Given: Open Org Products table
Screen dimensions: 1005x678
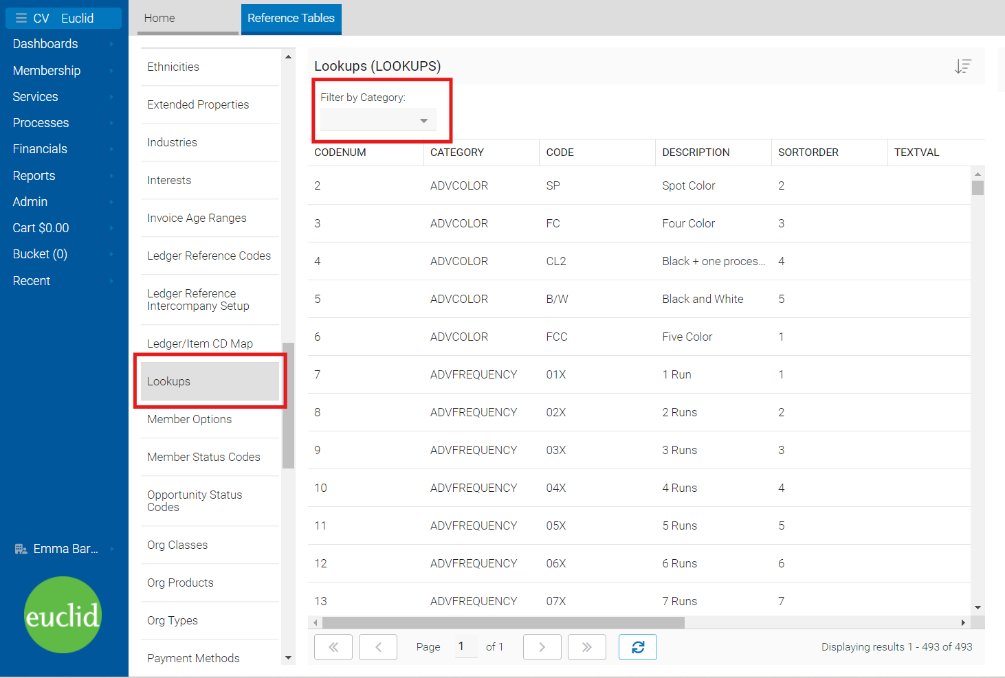Looking at the screenshot, I should pos(210,583).
